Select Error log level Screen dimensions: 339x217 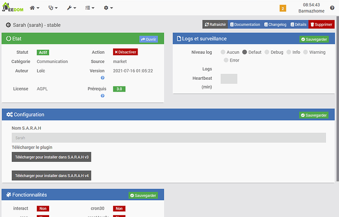tap(226, 60)
